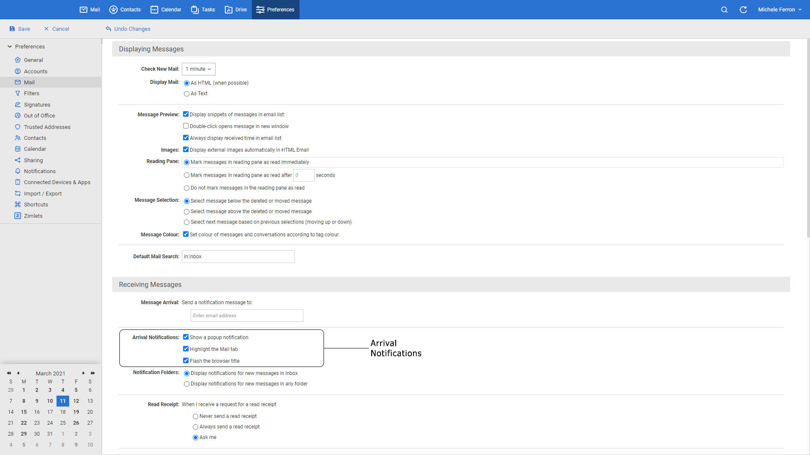This screenshot has width=810, height=455.
Task: Select Never send a read receipt
Action: click(x=195, y=416)
